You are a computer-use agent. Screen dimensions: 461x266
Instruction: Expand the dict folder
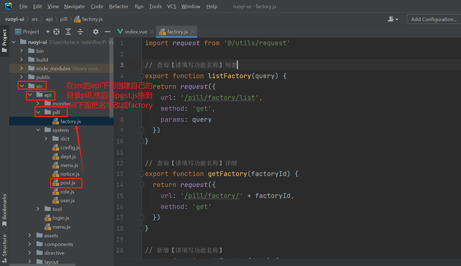(46, 139)
